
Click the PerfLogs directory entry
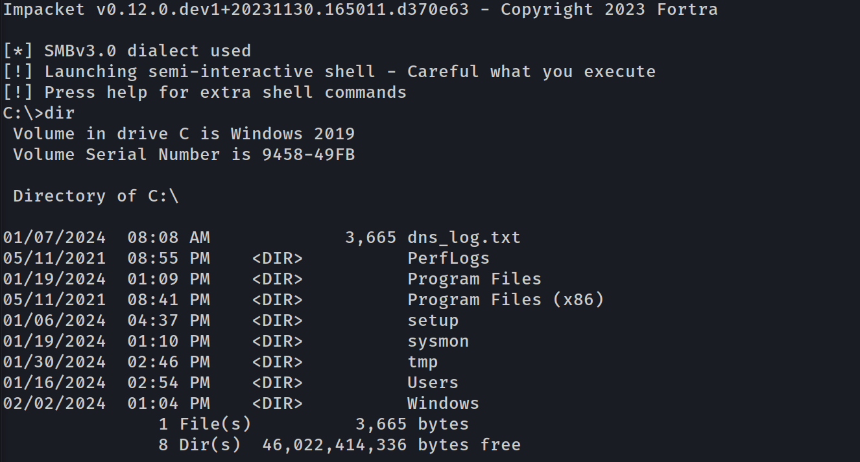click(x=448, y=259)
